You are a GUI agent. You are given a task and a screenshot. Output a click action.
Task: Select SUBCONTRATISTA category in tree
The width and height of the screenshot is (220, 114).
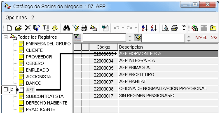click(x=45, y=96)
